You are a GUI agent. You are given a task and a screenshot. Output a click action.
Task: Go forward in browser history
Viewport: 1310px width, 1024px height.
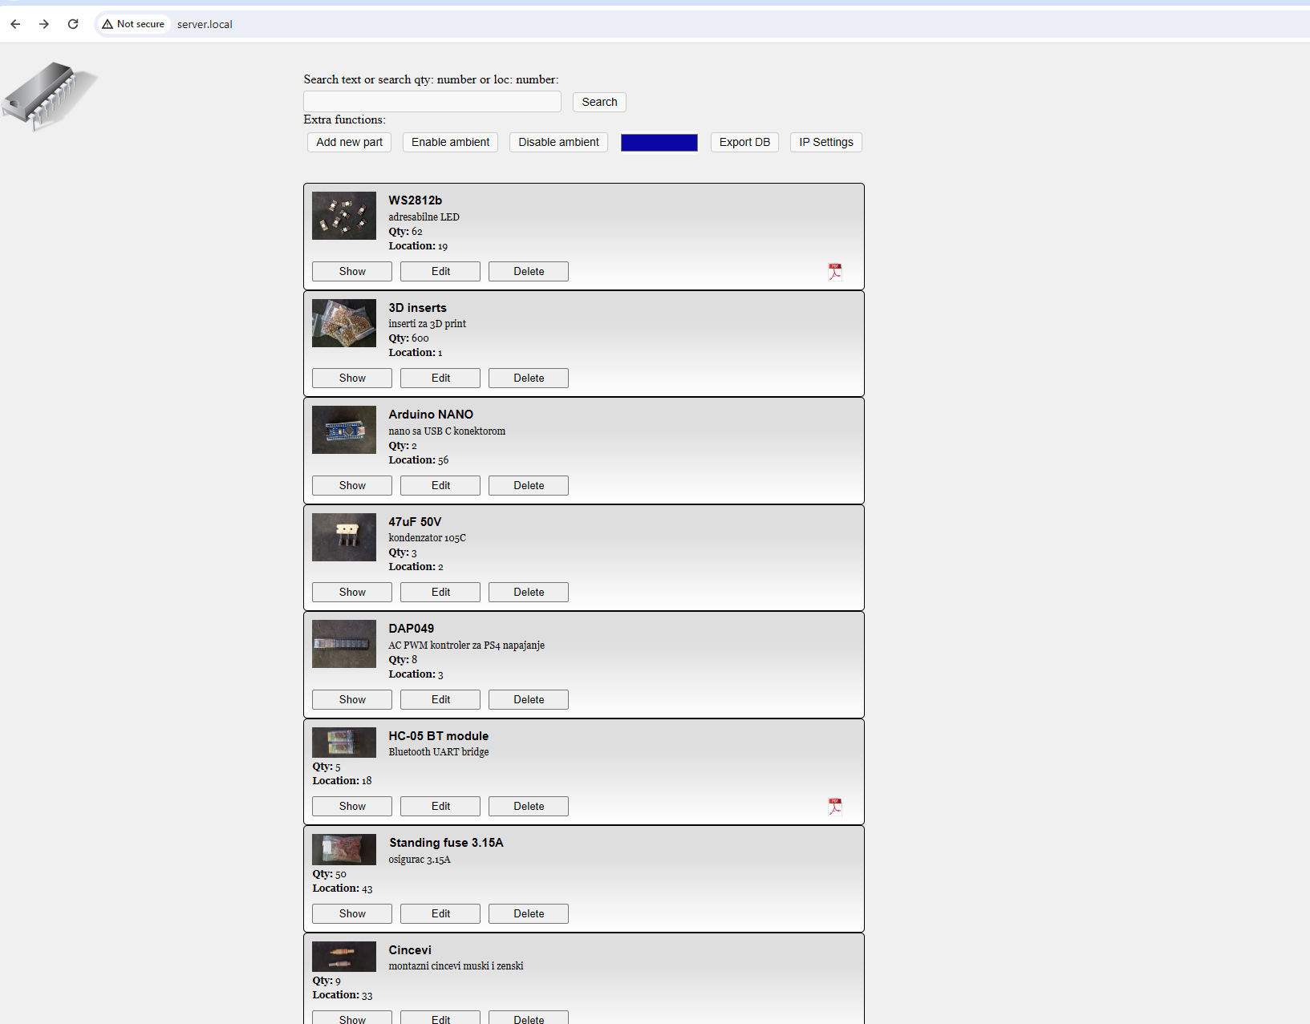(44, 24)
